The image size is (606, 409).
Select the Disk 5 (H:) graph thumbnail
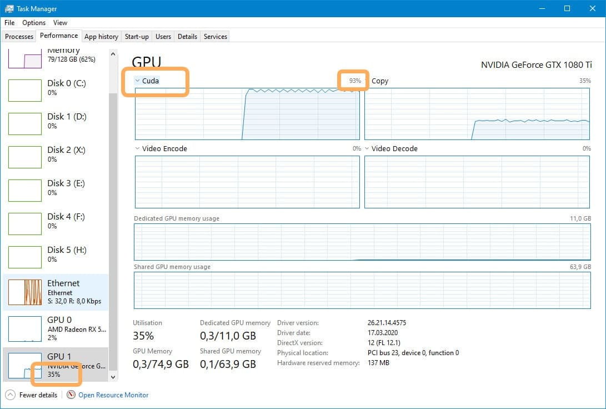click(x=25, y=257)
